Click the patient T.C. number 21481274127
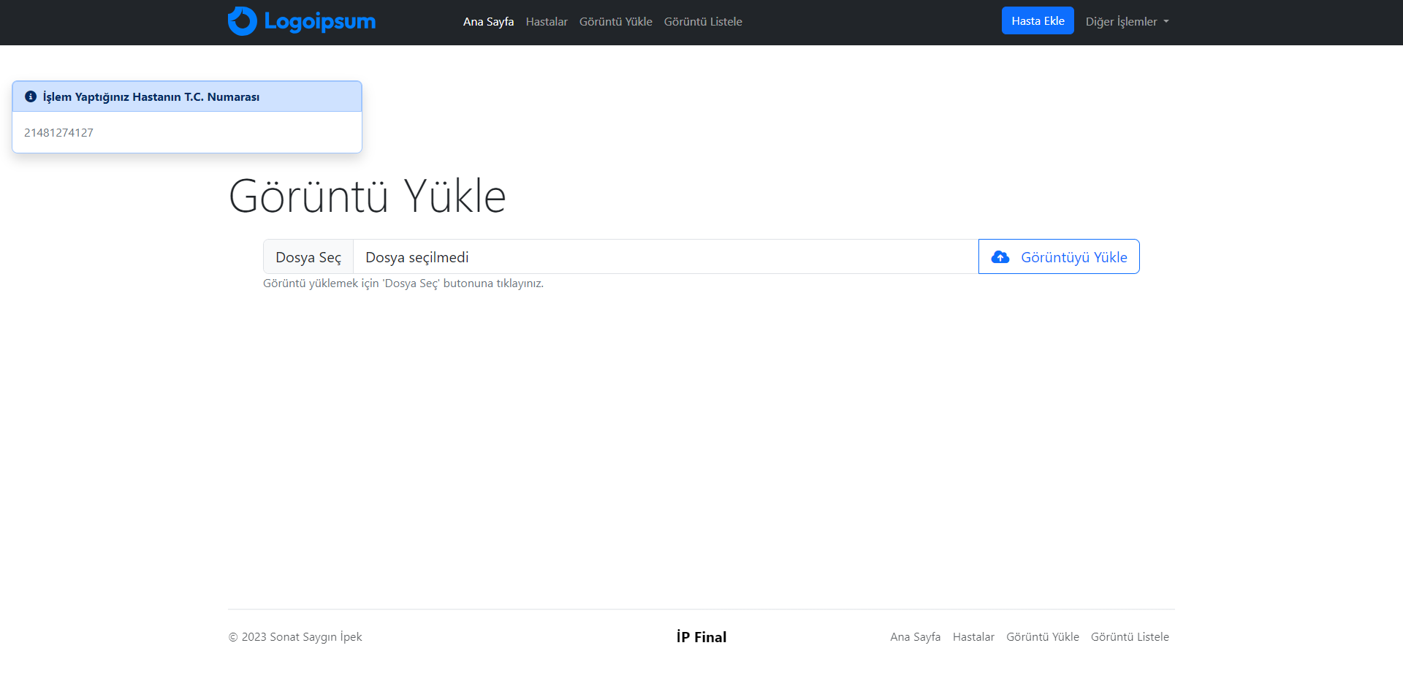Image resolution: width=1403 pixels, height=678 pixels. pyautogui.click(x=59, y=132)
